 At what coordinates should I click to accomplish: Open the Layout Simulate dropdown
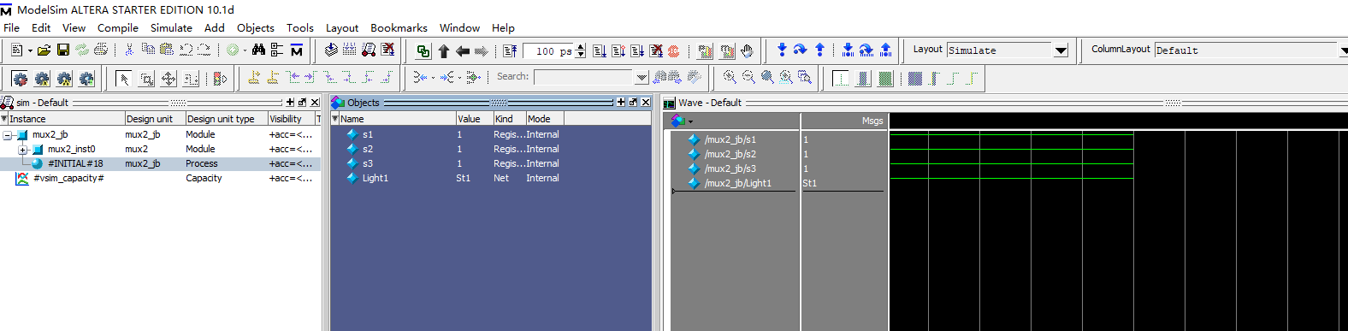click(x=1061, y=50)
